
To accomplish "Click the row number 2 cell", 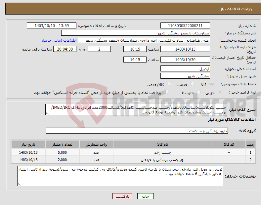I will tap(250, 160).
